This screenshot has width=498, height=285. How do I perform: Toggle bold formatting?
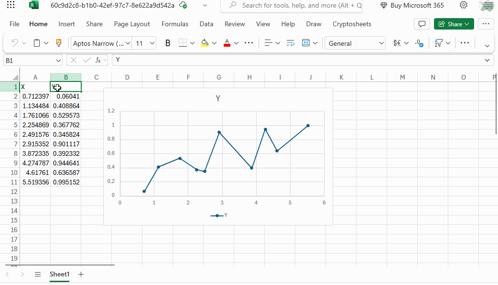[x=168, y=43]
